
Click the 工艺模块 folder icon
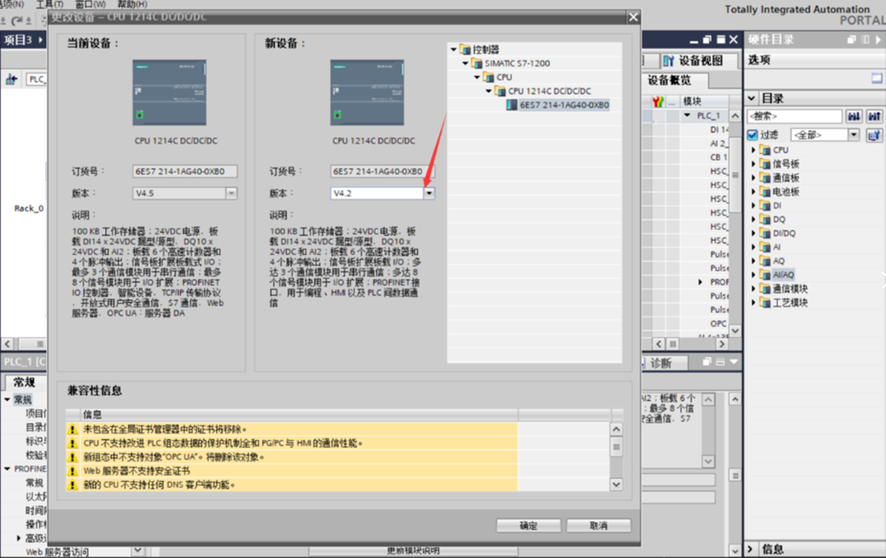(766, 303)
